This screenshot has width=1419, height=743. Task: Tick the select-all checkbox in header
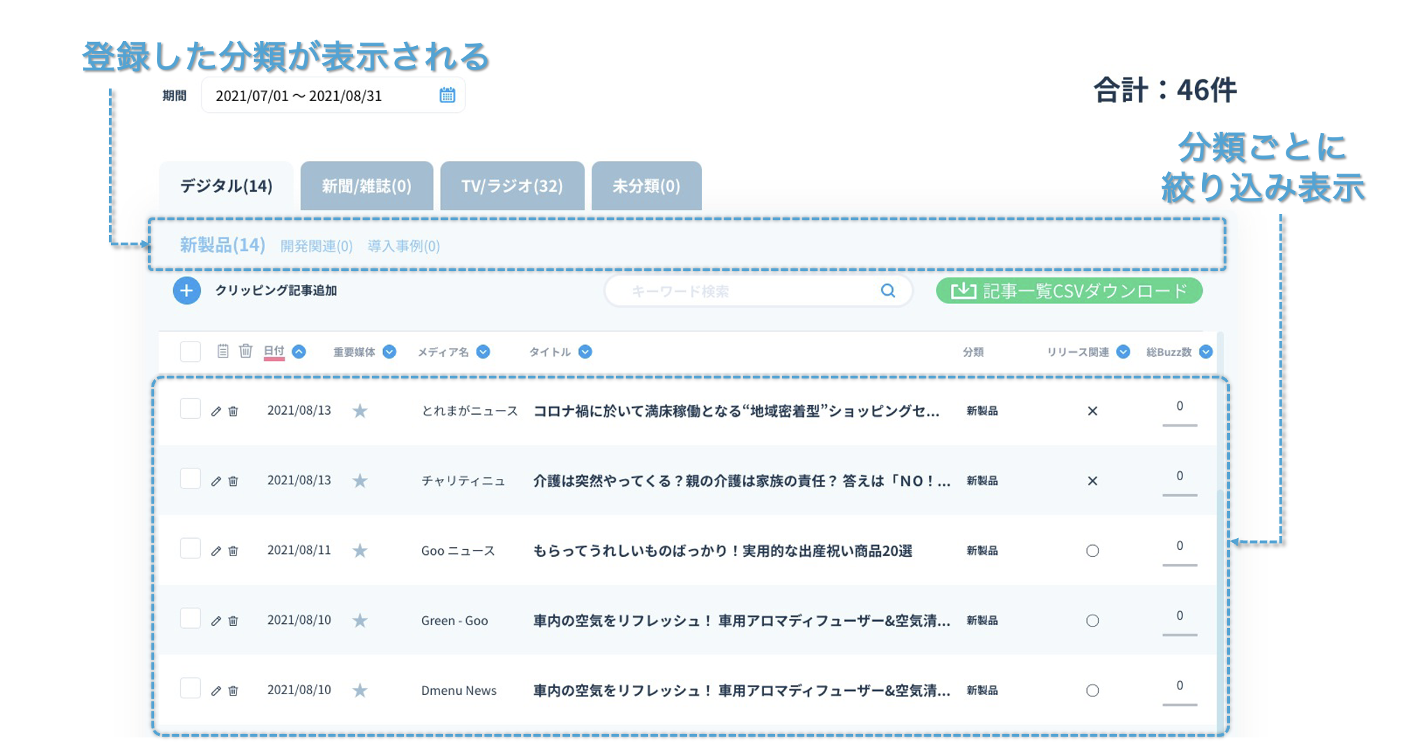pyautogui.click(x=190, y=351)
